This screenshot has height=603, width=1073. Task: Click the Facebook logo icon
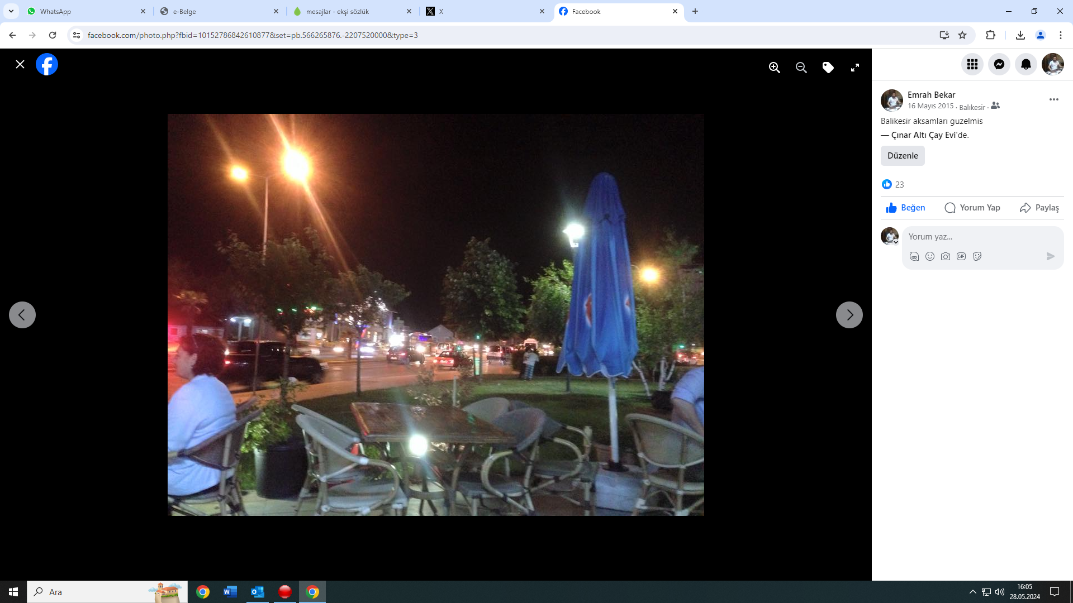(x=47, y=64)
